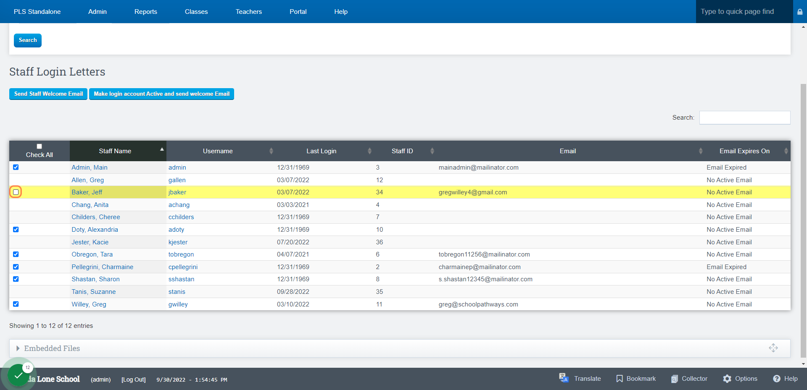Click the vertical page scrollbar
Viewport: 807px width, 390px height.
(803, 220)
